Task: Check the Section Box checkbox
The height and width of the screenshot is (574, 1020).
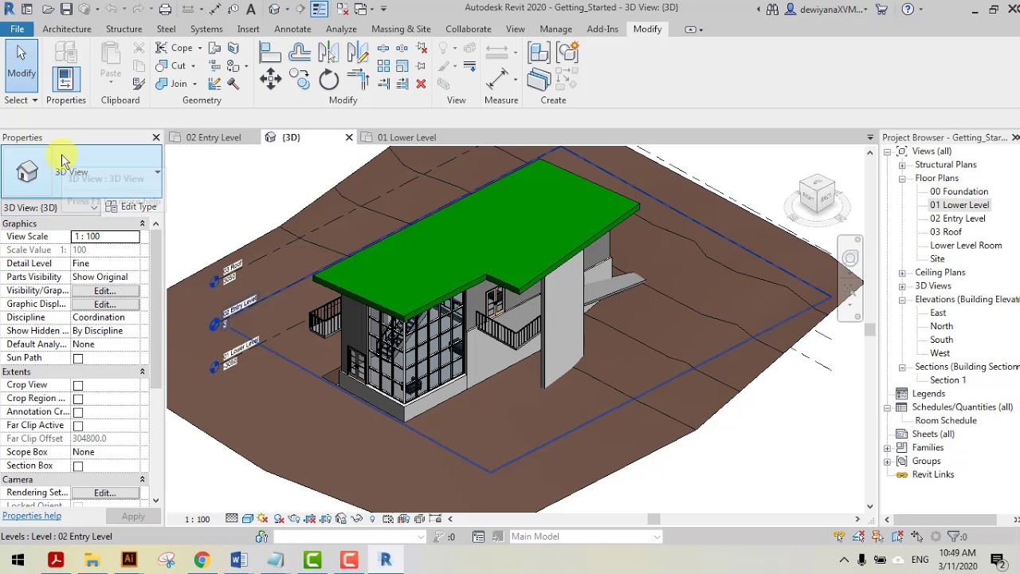Action: pyautogui.click(x=78, y=466)
